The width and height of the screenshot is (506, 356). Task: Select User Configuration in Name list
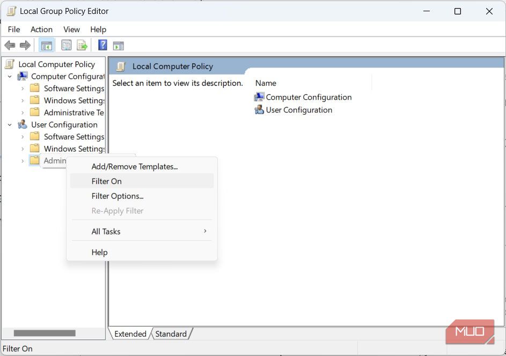tap(299, 110)
